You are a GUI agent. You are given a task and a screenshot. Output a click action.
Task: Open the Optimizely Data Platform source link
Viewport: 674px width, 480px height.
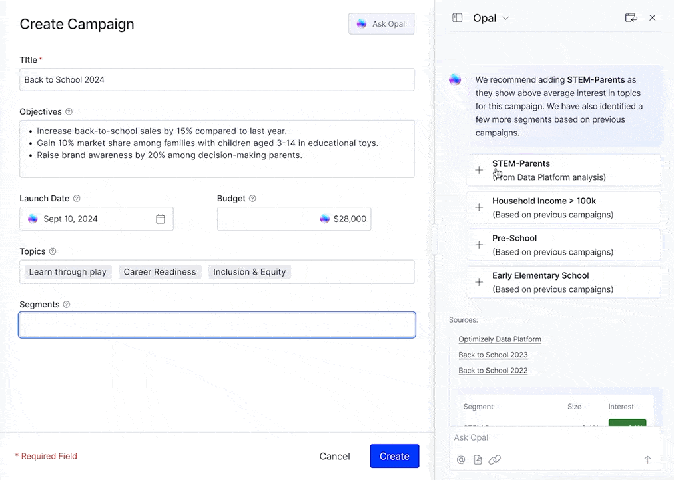click(x=500, y=339)
